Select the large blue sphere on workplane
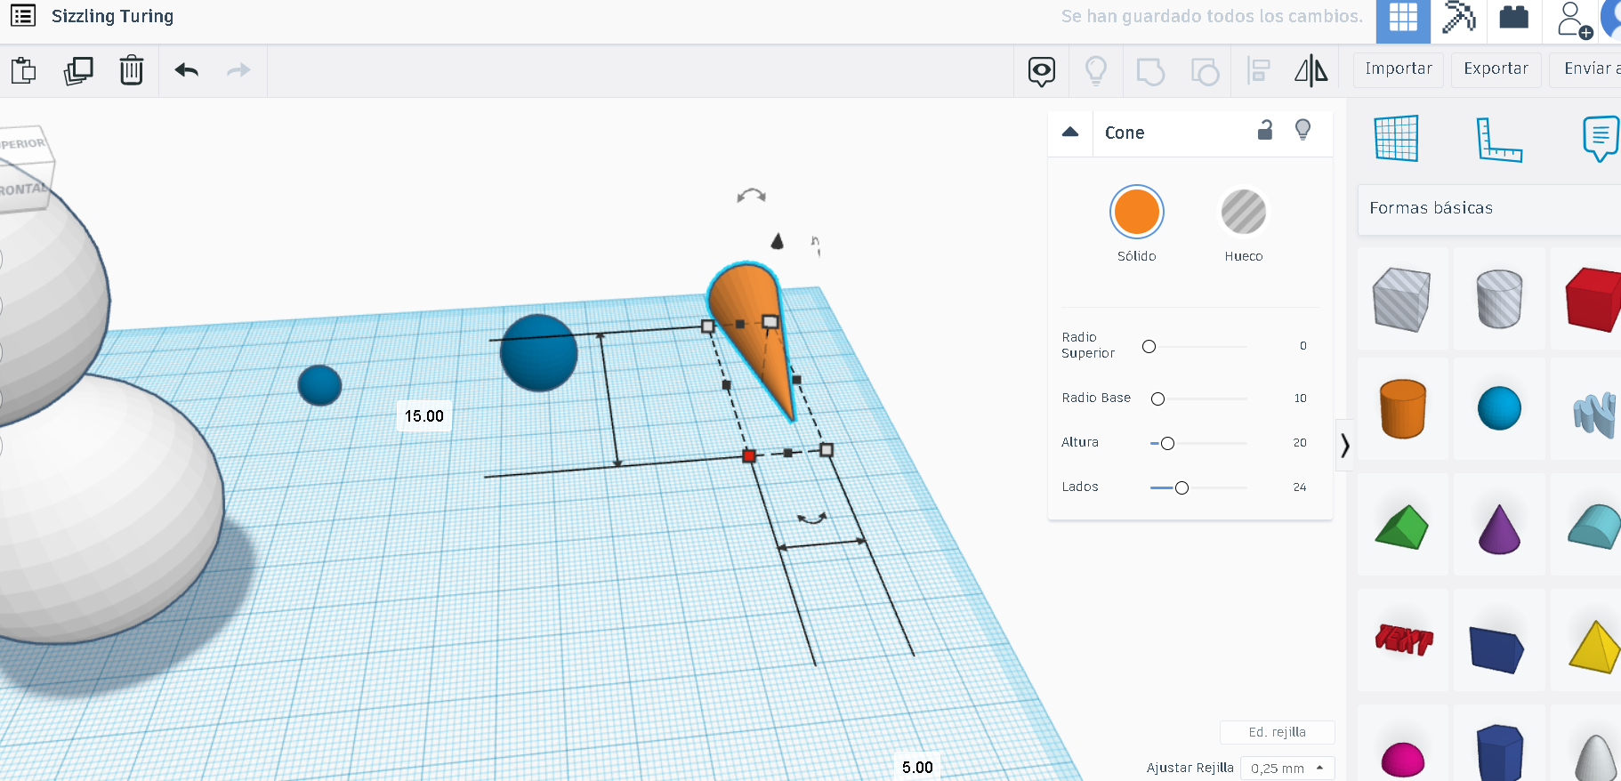 tap(539, 353)
